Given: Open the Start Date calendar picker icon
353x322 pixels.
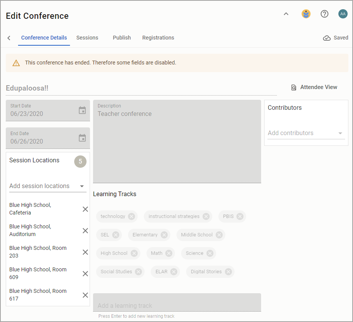Looking at the screenshot, I should (x=82, y=110).
